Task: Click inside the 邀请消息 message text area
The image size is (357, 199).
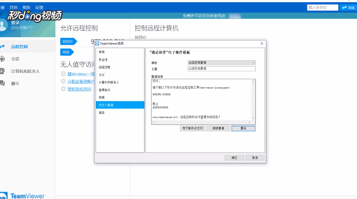Action: click(201, 100)
